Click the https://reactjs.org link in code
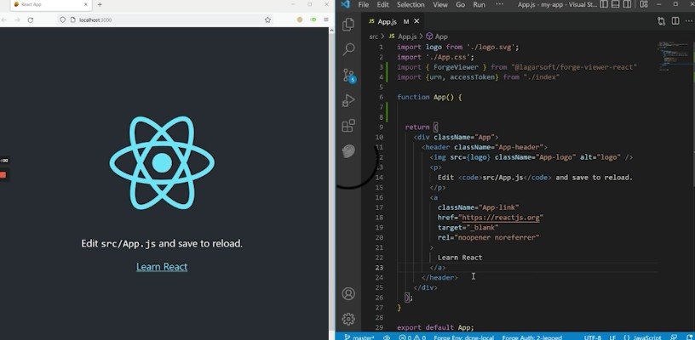 click(x=501, y=218)
